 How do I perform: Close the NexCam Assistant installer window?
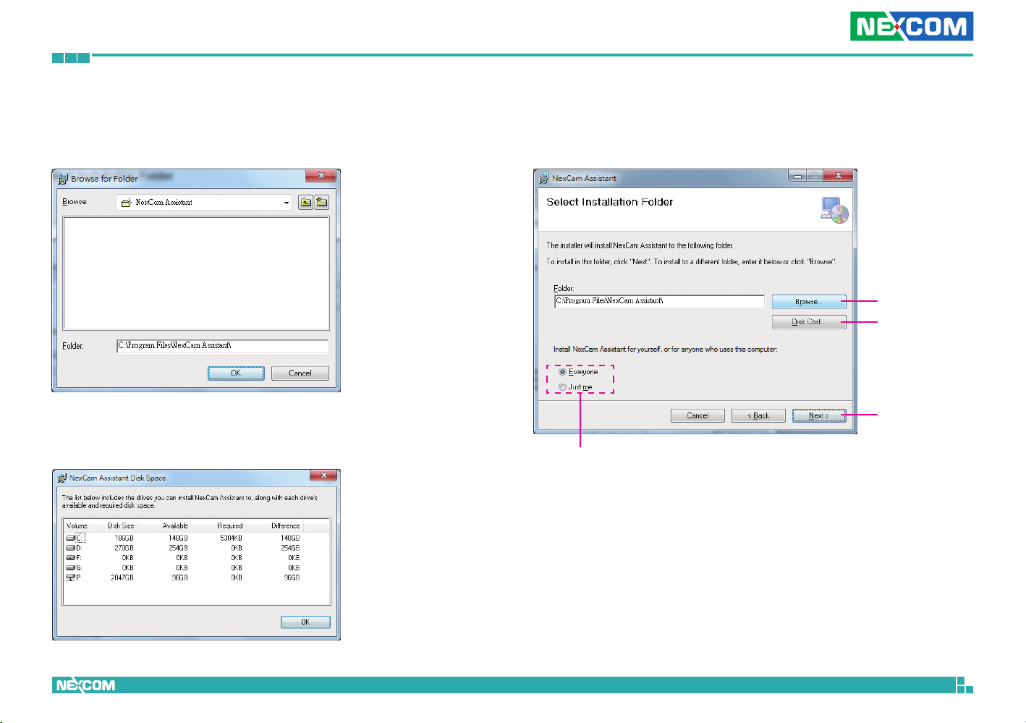[838, 176]
